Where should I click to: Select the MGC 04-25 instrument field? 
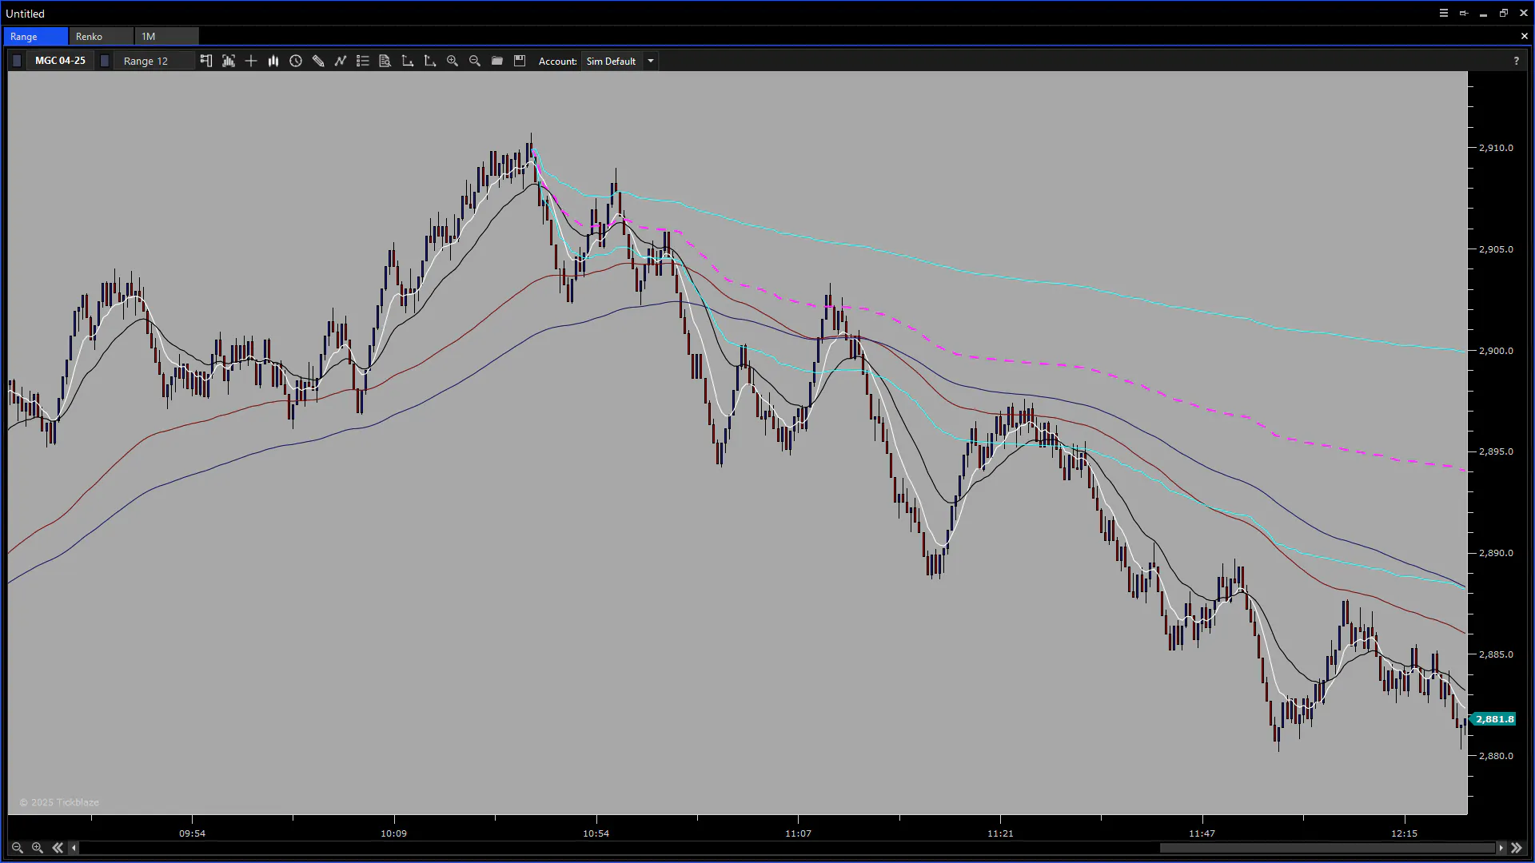pos(60,61)
